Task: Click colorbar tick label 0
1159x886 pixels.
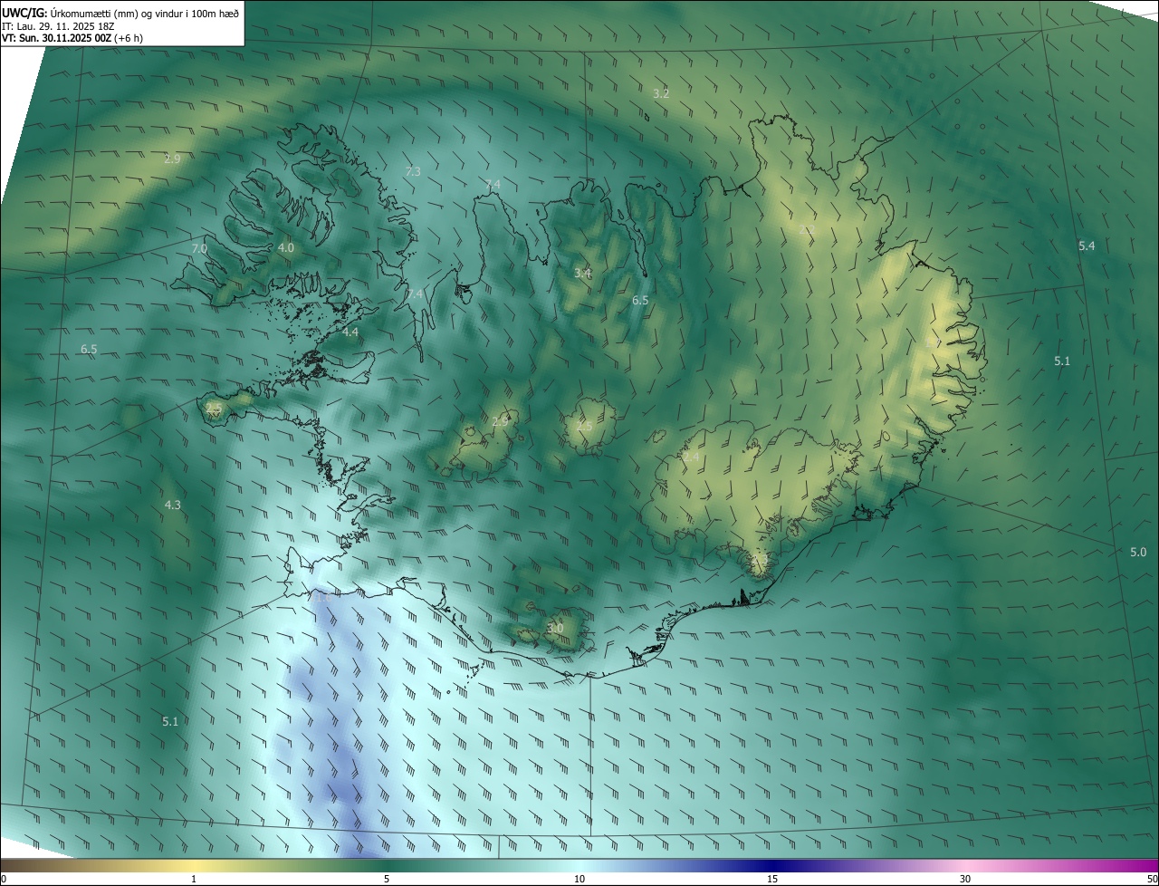Action: click(x=4, y=879)
